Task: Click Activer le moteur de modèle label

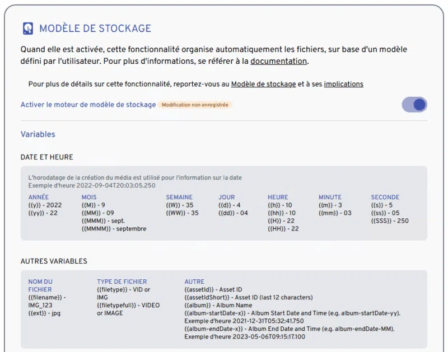Action: pyautogui.click(x=88, y=105)
